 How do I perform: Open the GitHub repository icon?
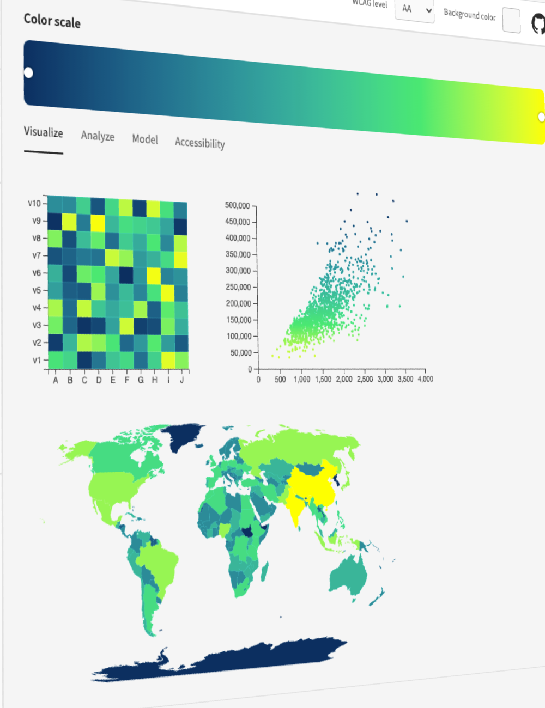pyautogui.click(x=537, y=24)
